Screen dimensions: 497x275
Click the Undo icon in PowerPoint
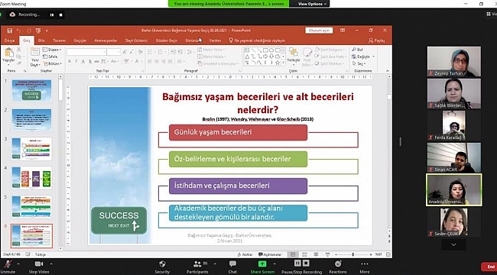click(x=18, y=31)
